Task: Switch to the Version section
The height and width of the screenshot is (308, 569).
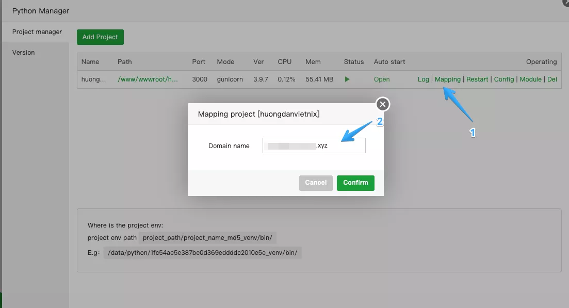Action: point(24,52)
